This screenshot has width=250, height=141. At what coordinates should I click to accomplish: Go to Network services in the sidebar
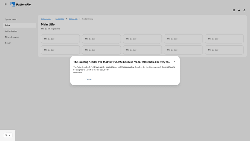[20, 37]
